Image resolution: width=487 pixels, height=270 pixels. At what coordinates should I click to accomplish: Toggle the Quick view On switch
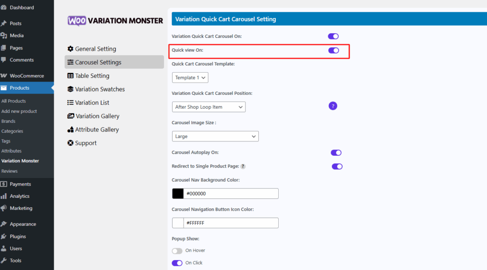pyautogui.click(x=333, y=50)
